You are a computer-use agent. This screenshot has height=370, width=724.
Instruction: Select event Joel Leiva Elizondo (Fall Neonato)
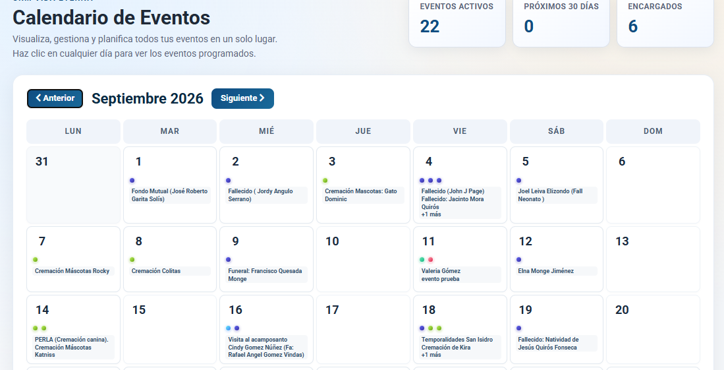tap(550, 195)
